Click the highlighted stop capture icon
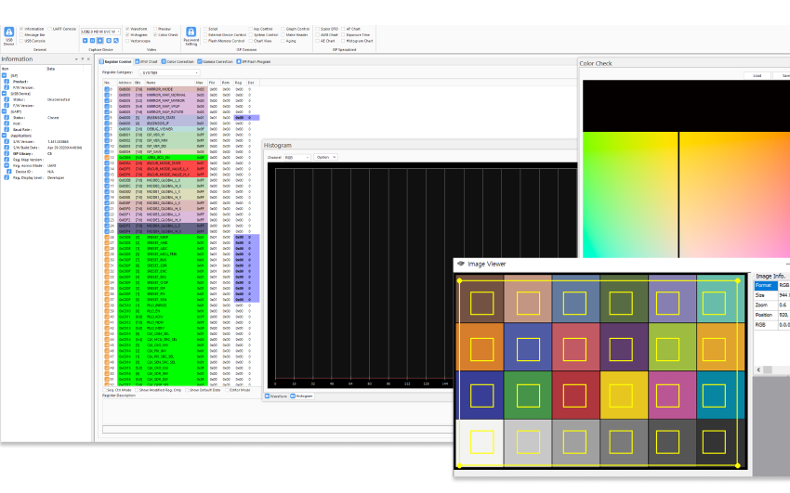 point(100,40)
